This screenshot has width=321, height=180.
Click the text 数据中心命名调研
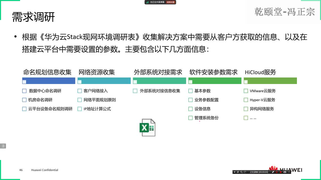pos(45,91)
